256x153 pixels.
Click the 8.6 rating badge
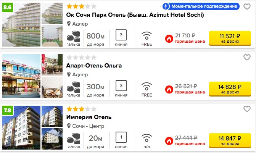8,7
